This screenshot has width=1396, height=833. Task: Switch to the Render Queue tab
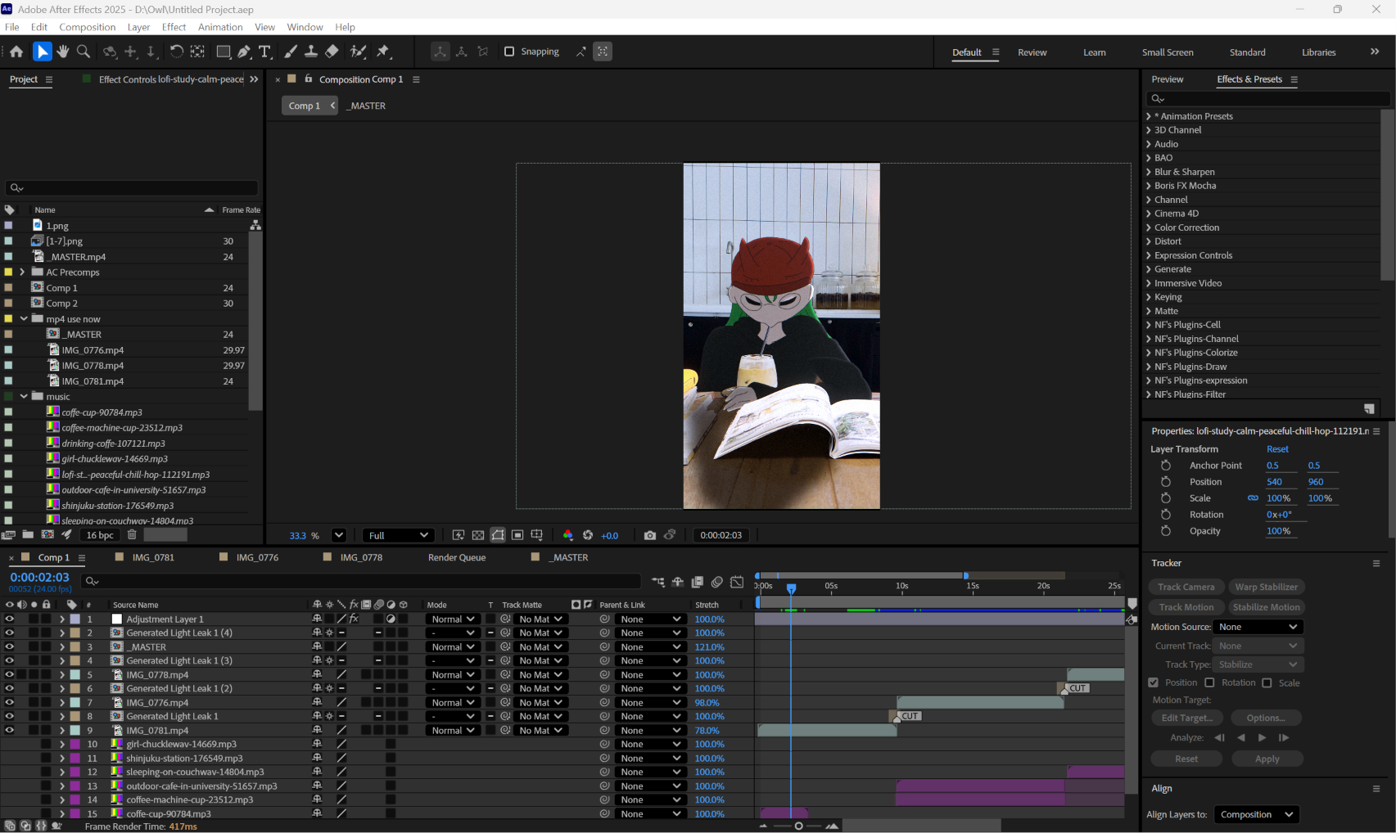pos(457,557)
